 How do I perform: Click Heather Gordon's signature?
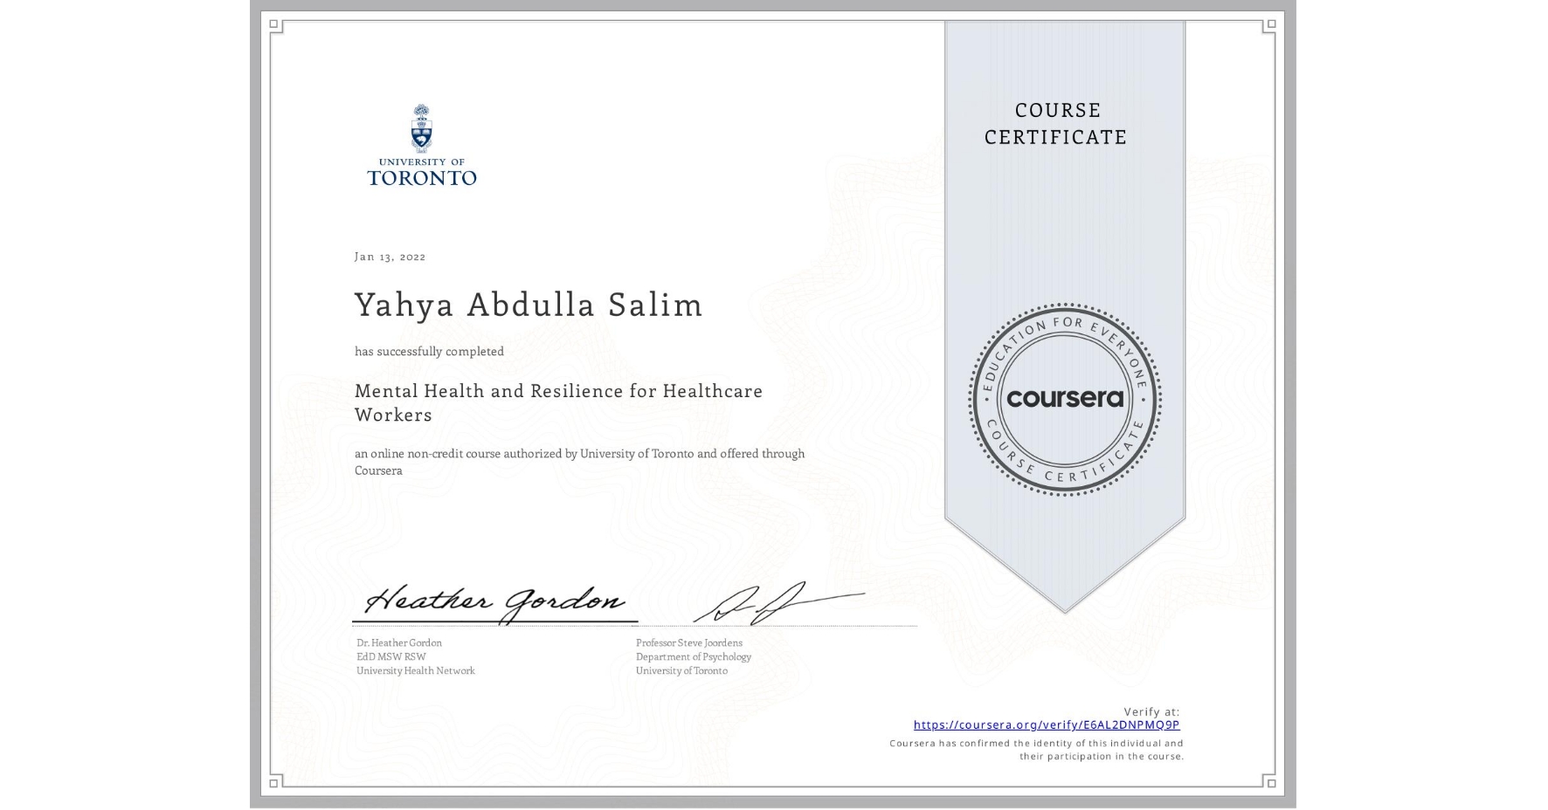494,600
